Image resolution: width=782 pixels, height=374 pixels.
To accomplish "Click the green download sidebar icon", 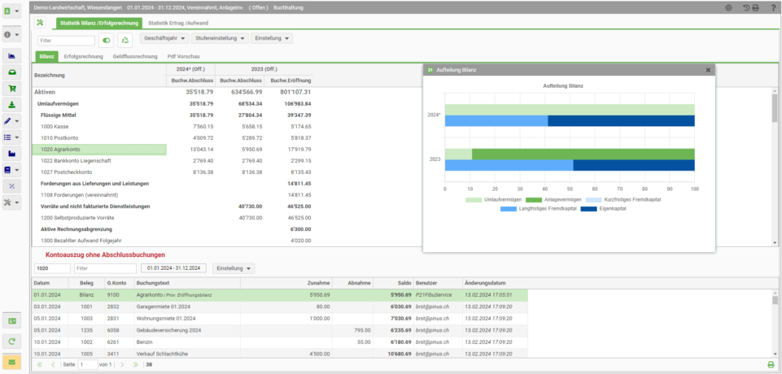I will click(12, 105).
